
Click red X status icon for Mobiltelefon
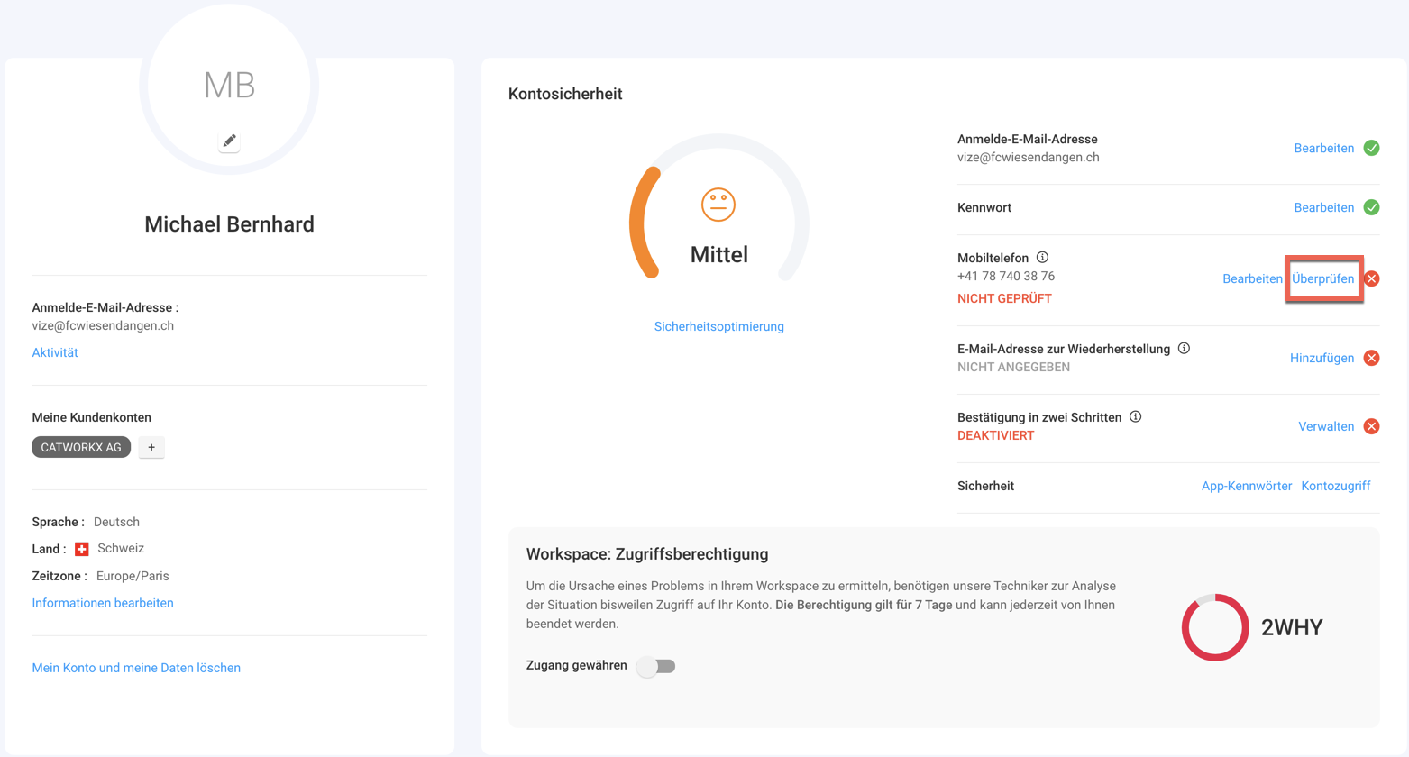1371,279
